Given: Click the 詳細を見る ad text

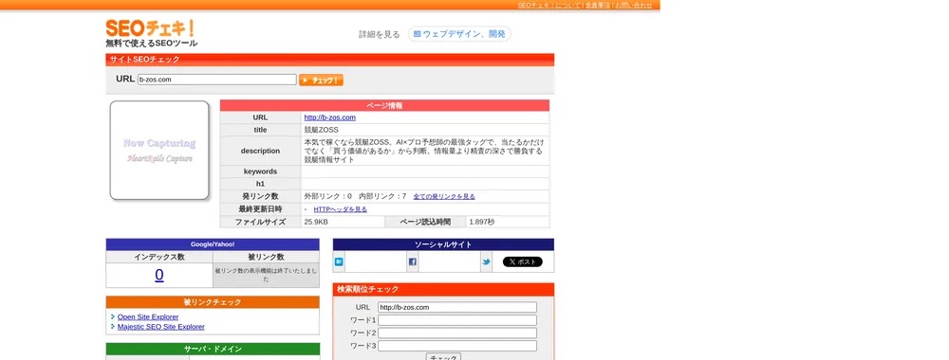Looking at the screenshot, I should pyautogui.click(x=380, y=34).
